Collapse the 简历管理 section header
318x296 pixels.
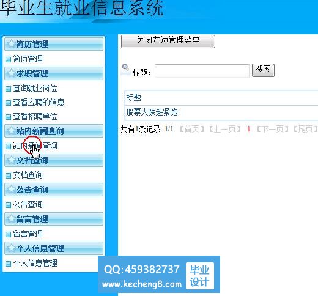[x=54, y=43]
